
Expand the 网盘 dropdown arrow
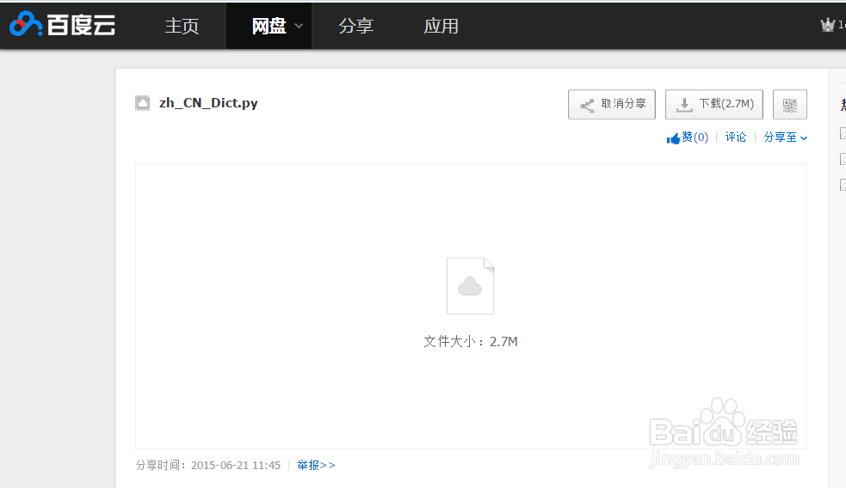click(x=299, y=26)
